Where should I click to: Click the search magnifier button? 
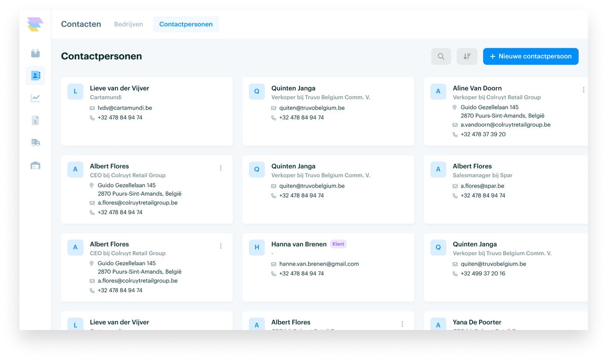[441, 56]
